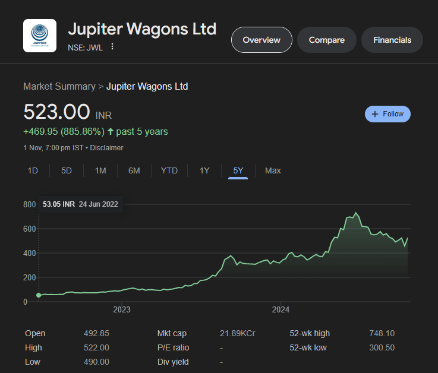Click the NSE: JWL ticker label
This screenshot has height=373, width=438.
(85, 48)
